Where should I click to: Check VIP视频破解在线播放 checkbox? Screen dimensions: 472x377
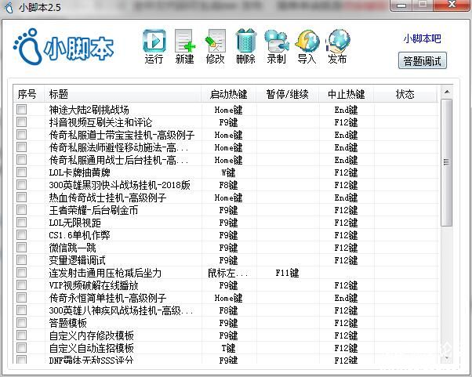(22, 285)
